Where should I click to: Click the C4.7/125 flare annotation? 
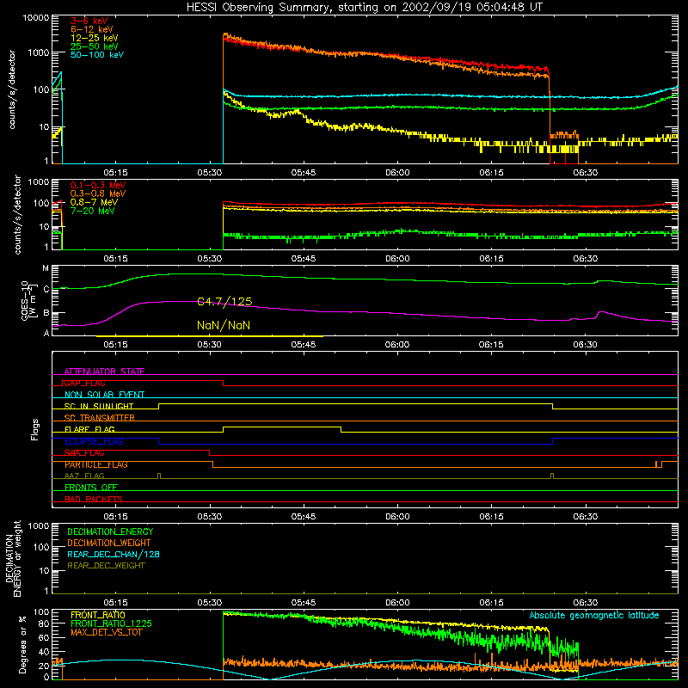click(224, 302)
